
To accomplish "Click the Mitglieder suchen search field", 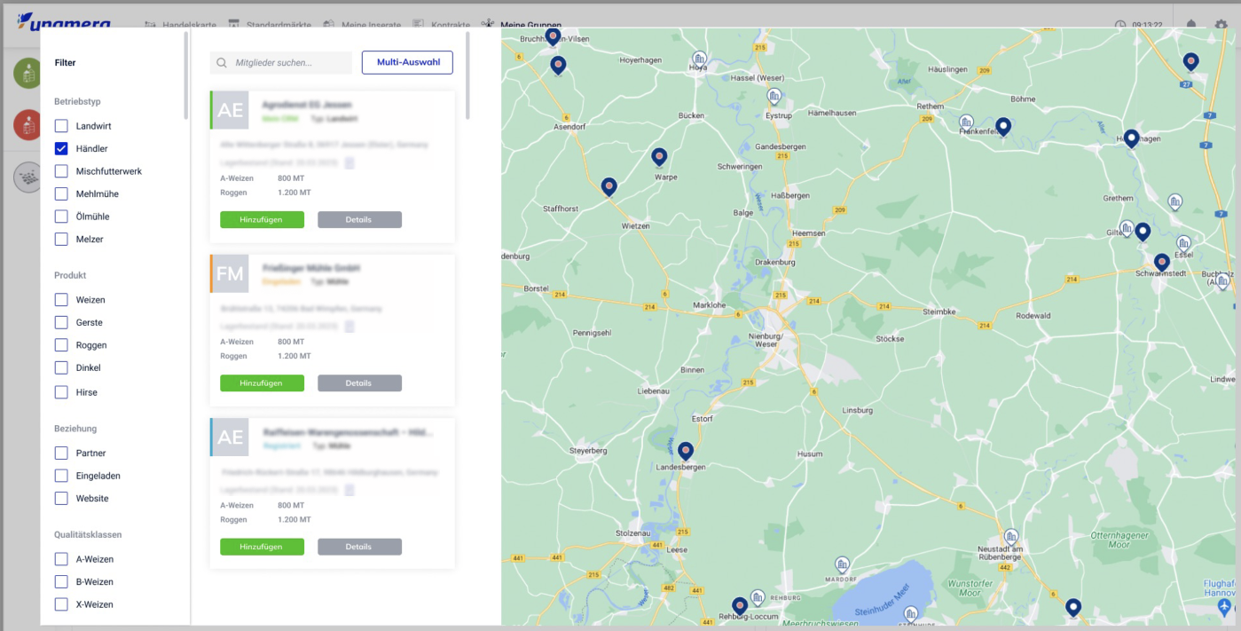I will [x=281, y=63].
